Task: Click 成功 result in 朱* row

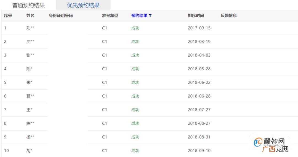Action: (x=135, y=82)
